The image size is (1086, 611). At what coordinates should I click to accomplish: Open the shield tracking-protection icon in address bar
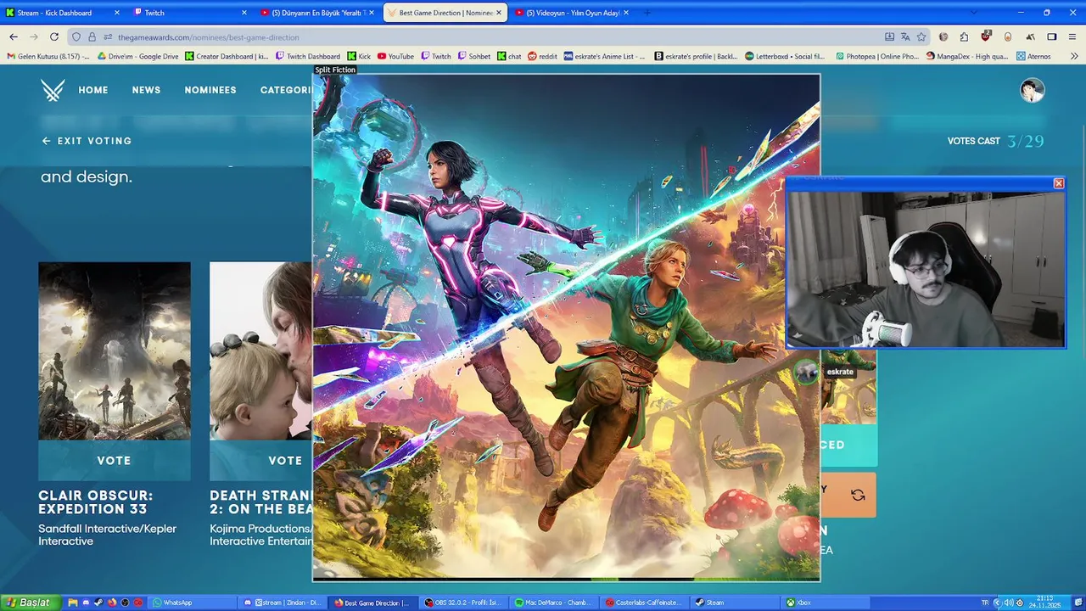pos(76,37)
